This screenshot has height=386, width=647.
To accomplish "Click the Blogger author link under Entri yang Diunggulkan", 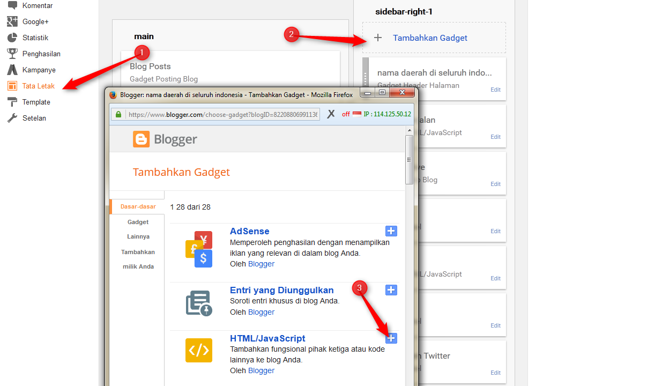I will [261, 312].
